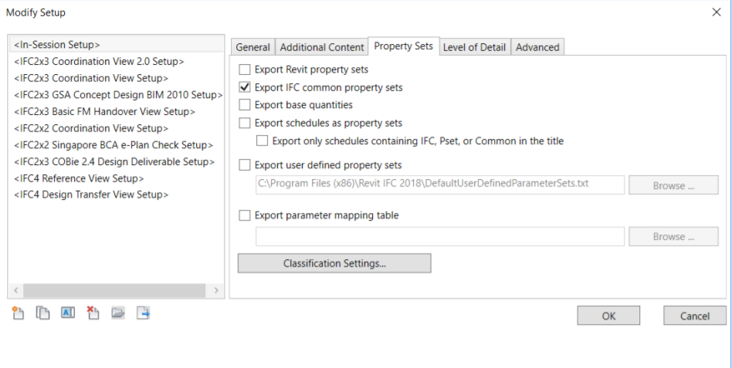Image resolution: width=732 pixels, height=368 pixels.
Task: Select <IFC2x2 Coordination View Setup>
Action: tap(116, 128)
